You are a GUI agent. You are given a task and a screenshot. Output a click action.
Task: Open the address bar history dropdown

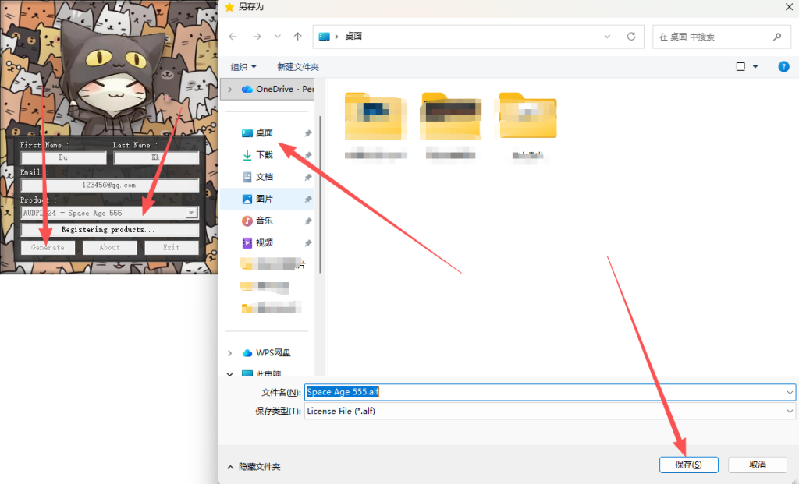[x=607, y=36]
